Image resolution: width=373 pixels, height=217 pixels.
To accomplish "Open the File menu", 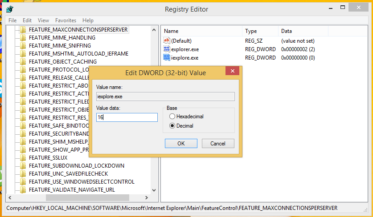I will (12, 20).
